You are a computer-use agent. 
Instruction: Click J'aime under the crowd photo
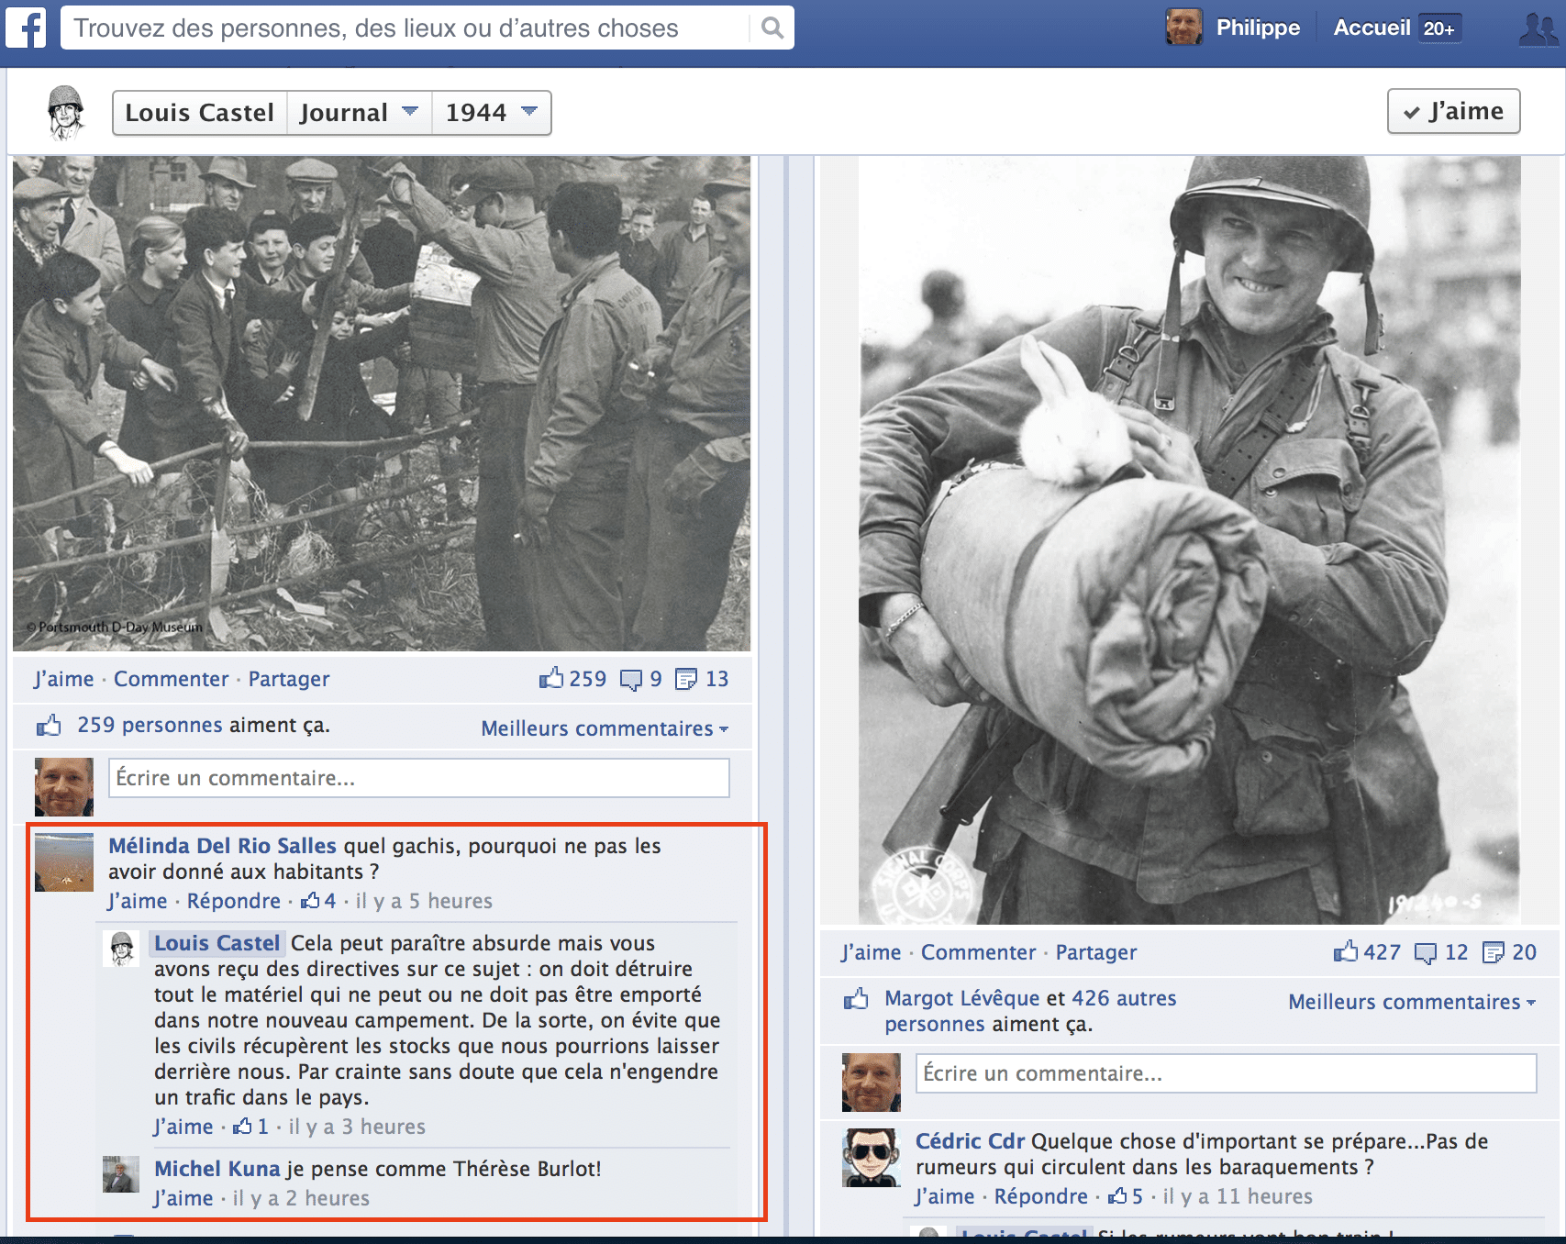click(x=64, y=679)
